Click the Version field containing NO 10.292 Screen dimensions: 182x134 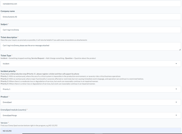pos(91,131)
